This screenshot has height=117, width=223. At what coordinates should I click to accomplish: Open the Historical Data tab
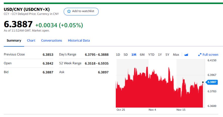point(79,41)
